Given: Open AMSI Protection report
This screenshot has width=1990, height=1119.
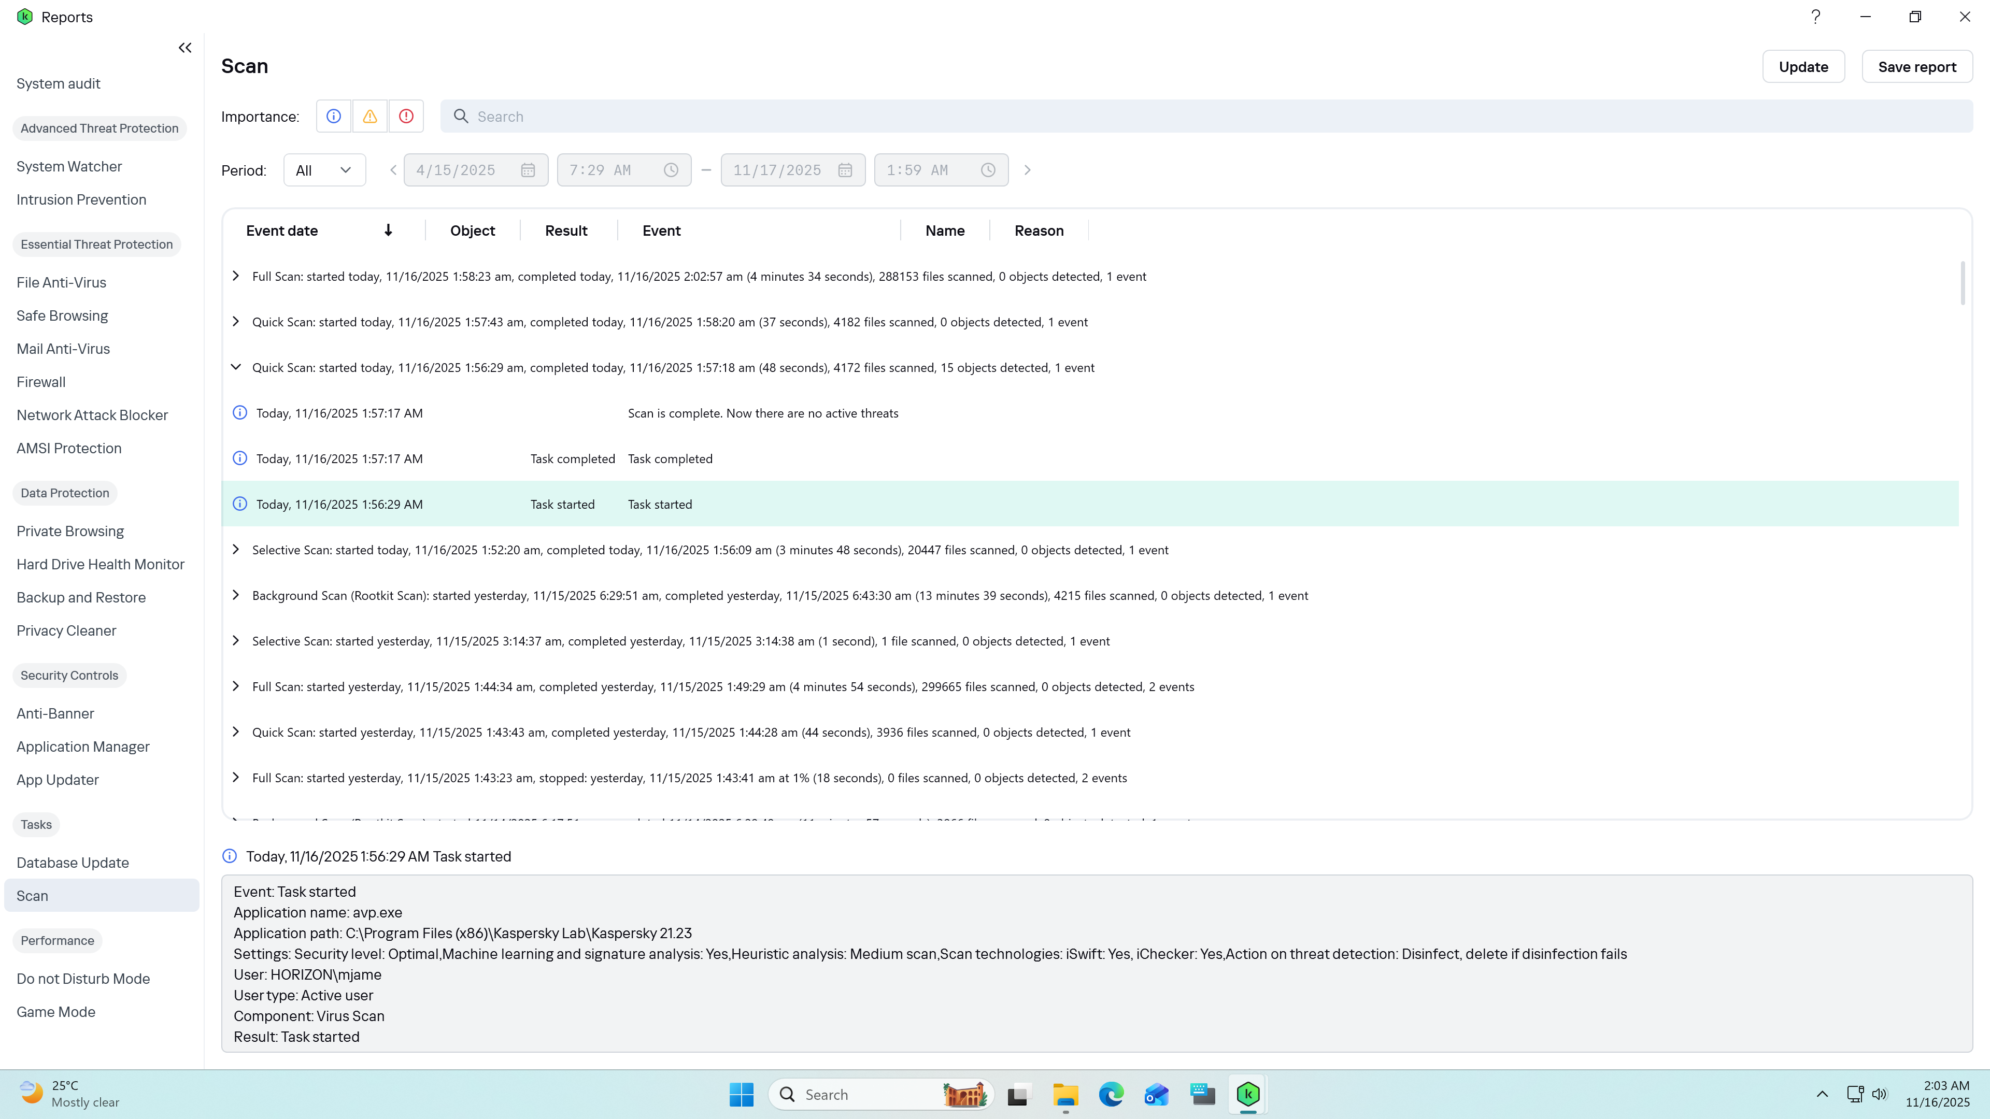Looking at the screenshot, I should point(69,448).
